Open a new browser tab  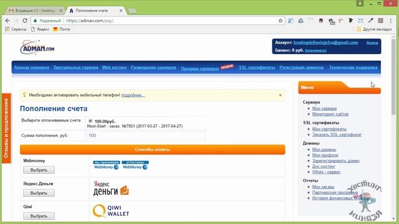[x=132, y=11]
